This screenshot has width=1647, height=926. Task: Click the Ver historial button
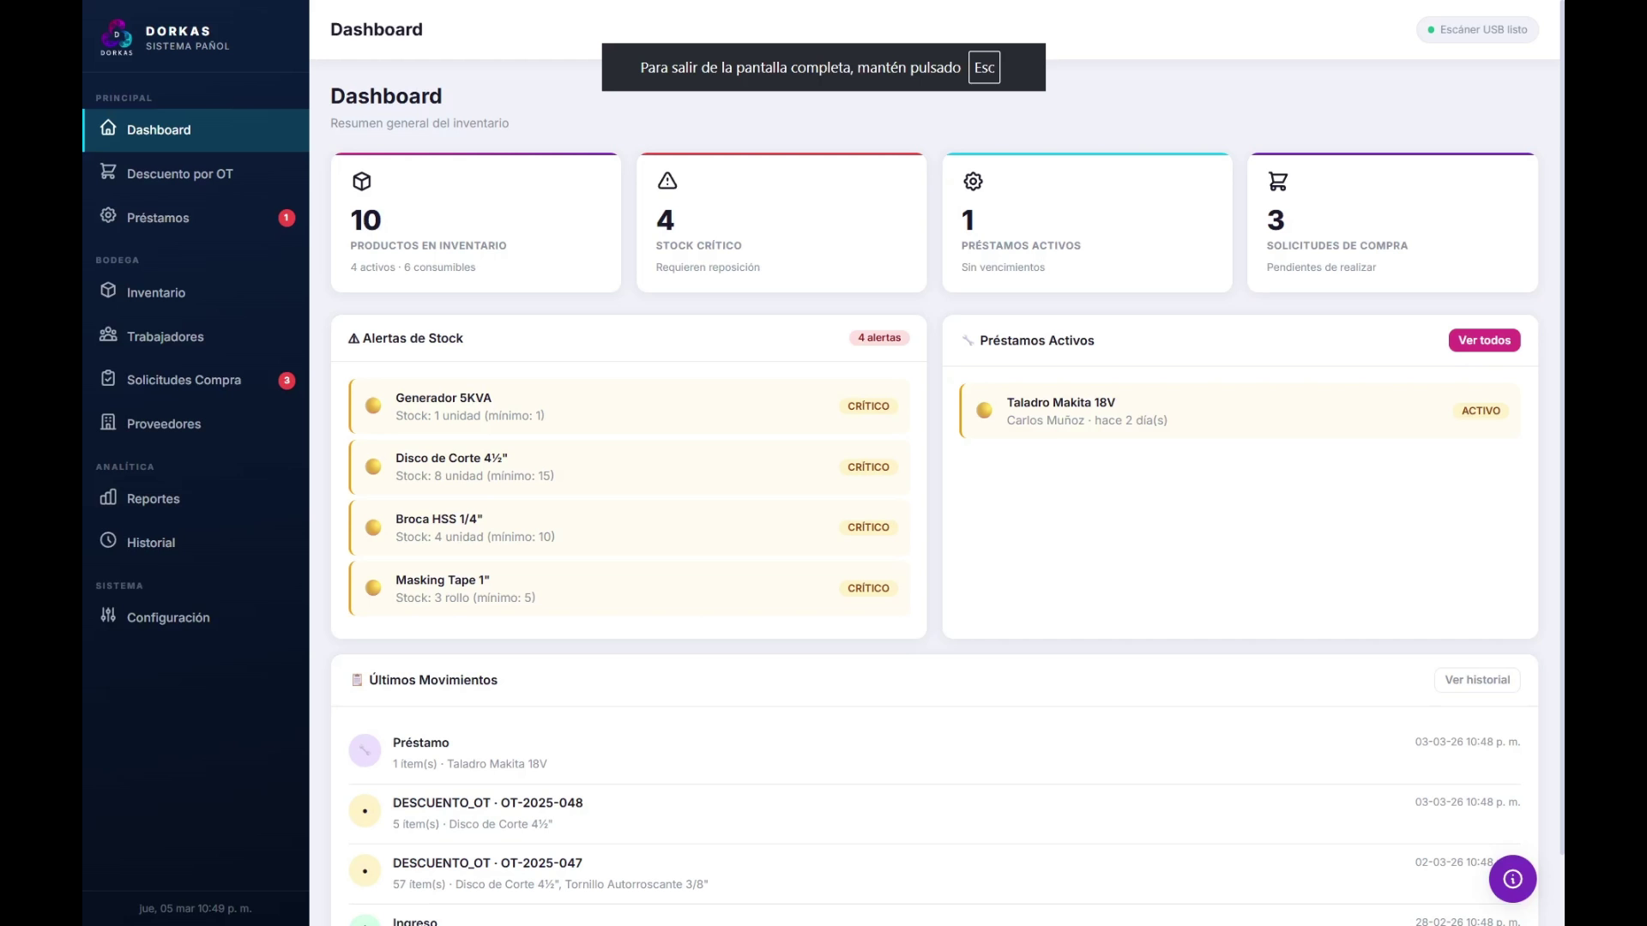click(x=1476, y=680)
